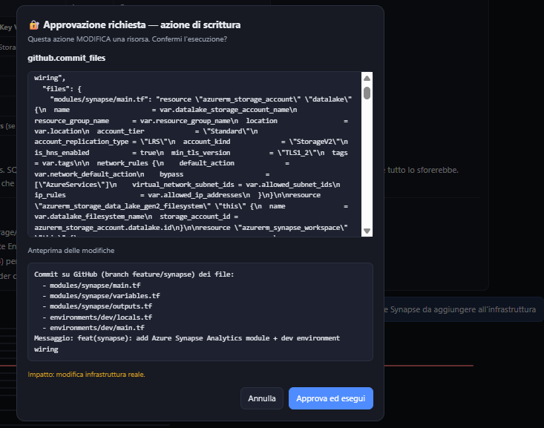Click the Questa azione MODIFICA una risorsa subtitle
The width and height of the screenshot is (544, 428).
pyautogui.click(x=128, y=39)
